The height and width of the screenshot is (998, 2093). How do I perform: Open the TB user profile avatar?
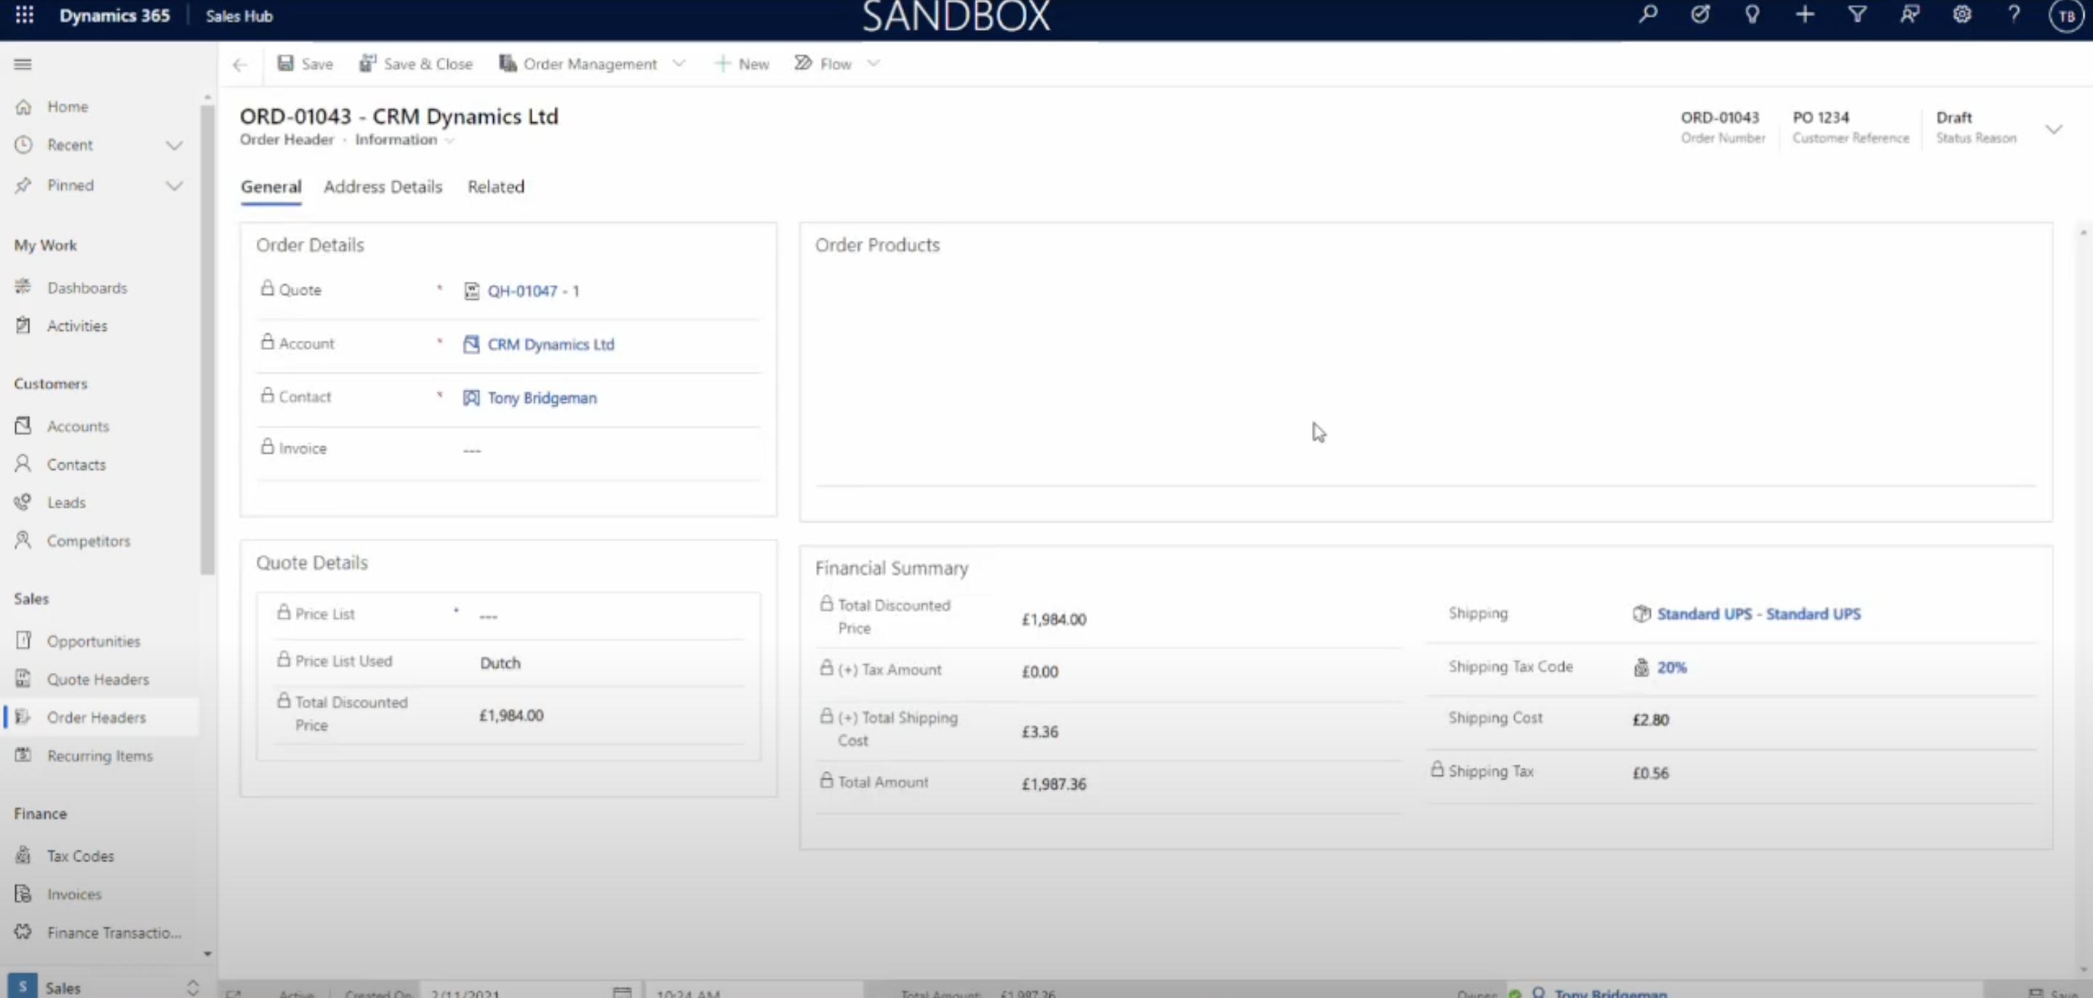[x=2066, y=15]
